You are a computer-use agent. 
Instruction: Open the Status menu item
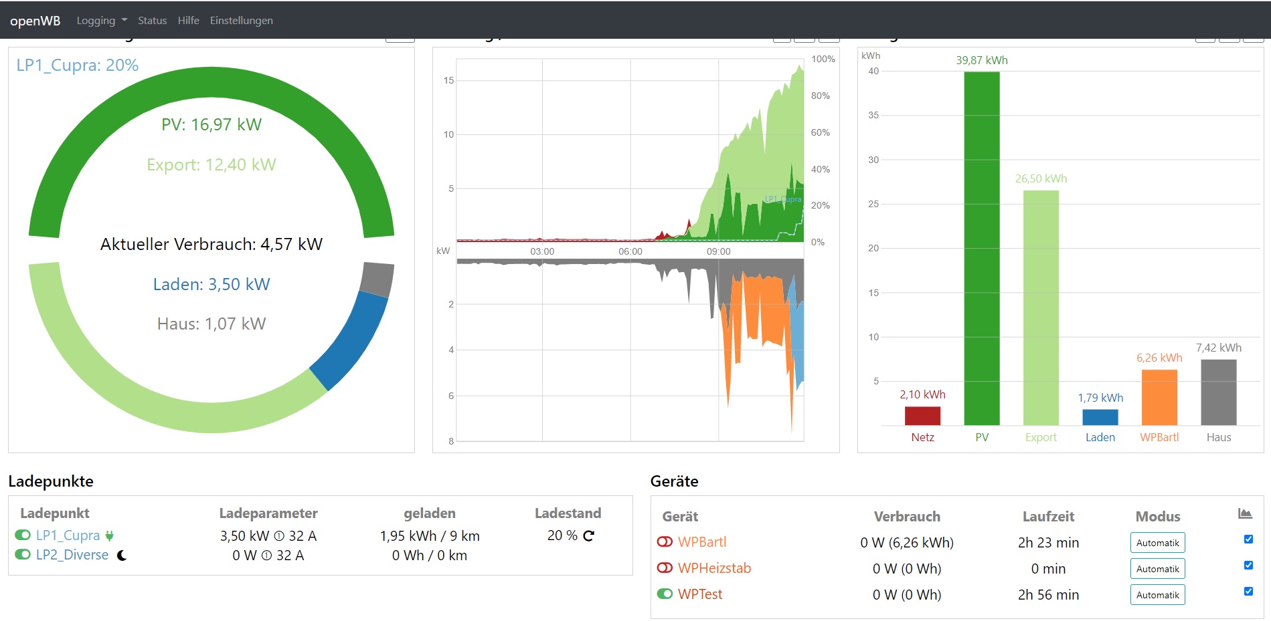[152, 21]
